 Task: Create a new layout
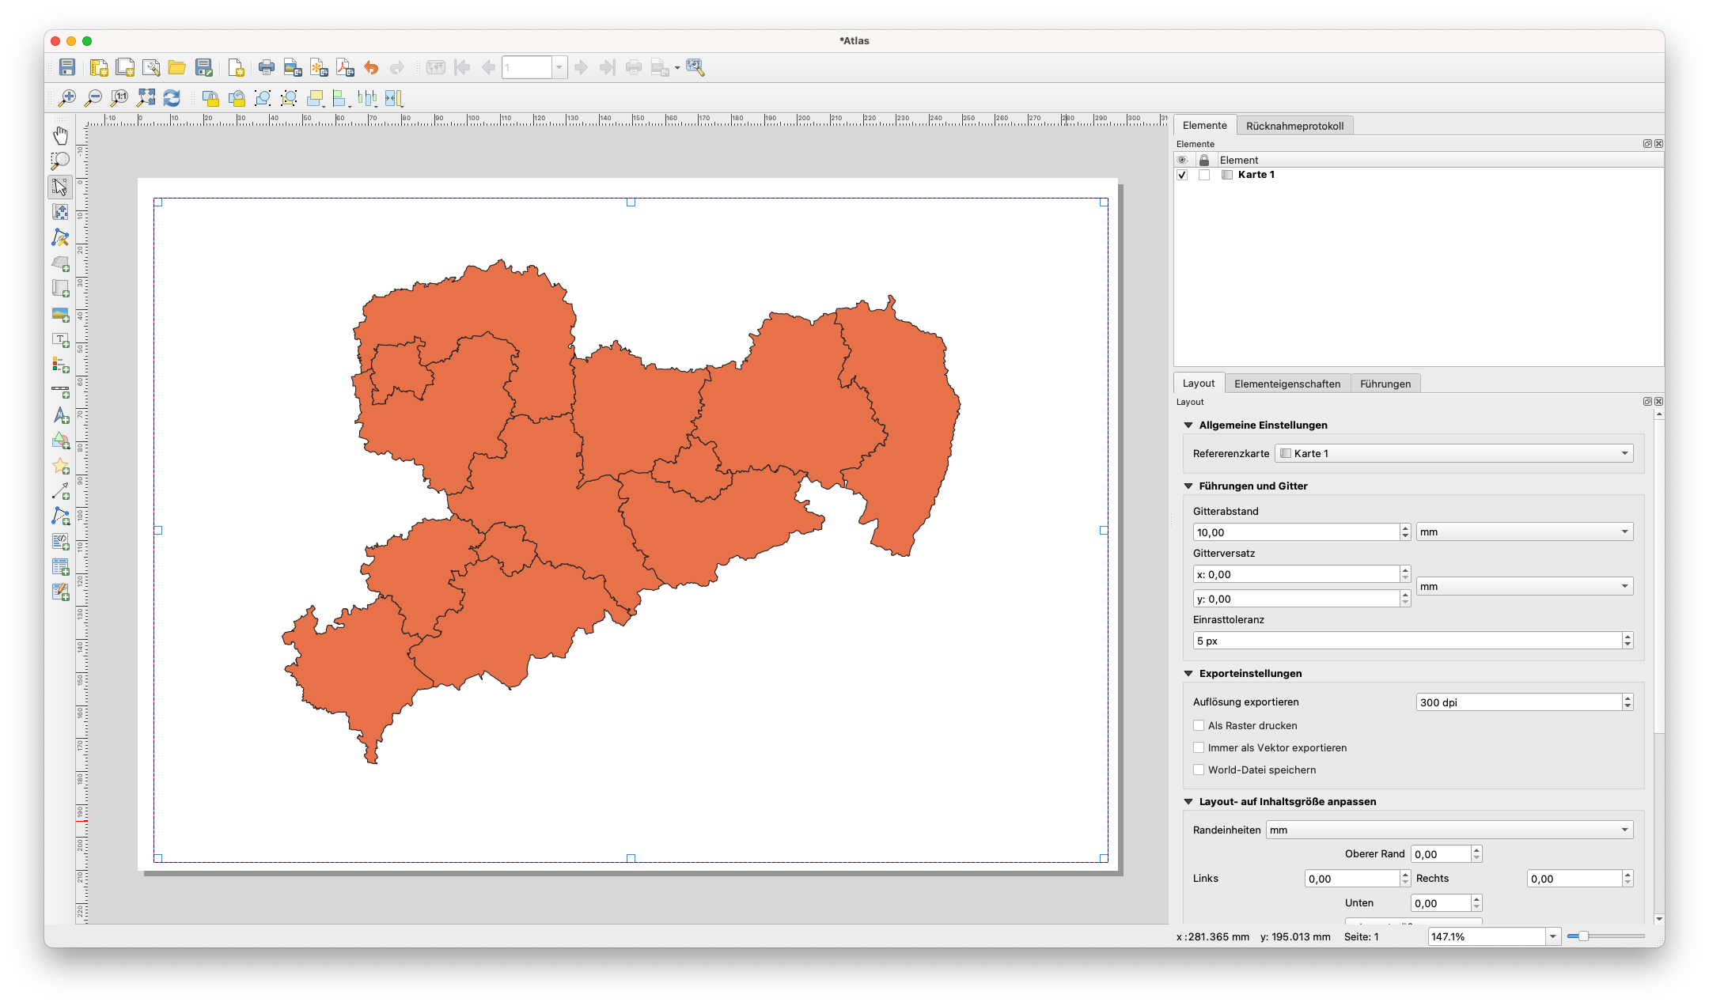tap(99, 67)
